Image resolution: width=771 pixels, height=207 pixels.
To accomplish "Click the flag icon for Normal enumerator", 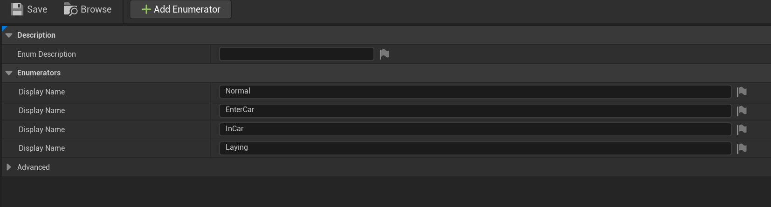I will point(742,92).
